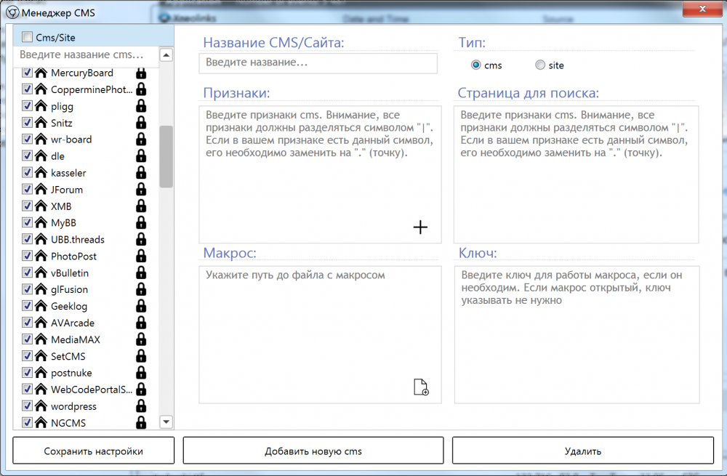Image resolution: width=727 pixels, height=476 pixels.
Task: Uncheck the vBulletin checkbox
Action: tap(27, 273)
